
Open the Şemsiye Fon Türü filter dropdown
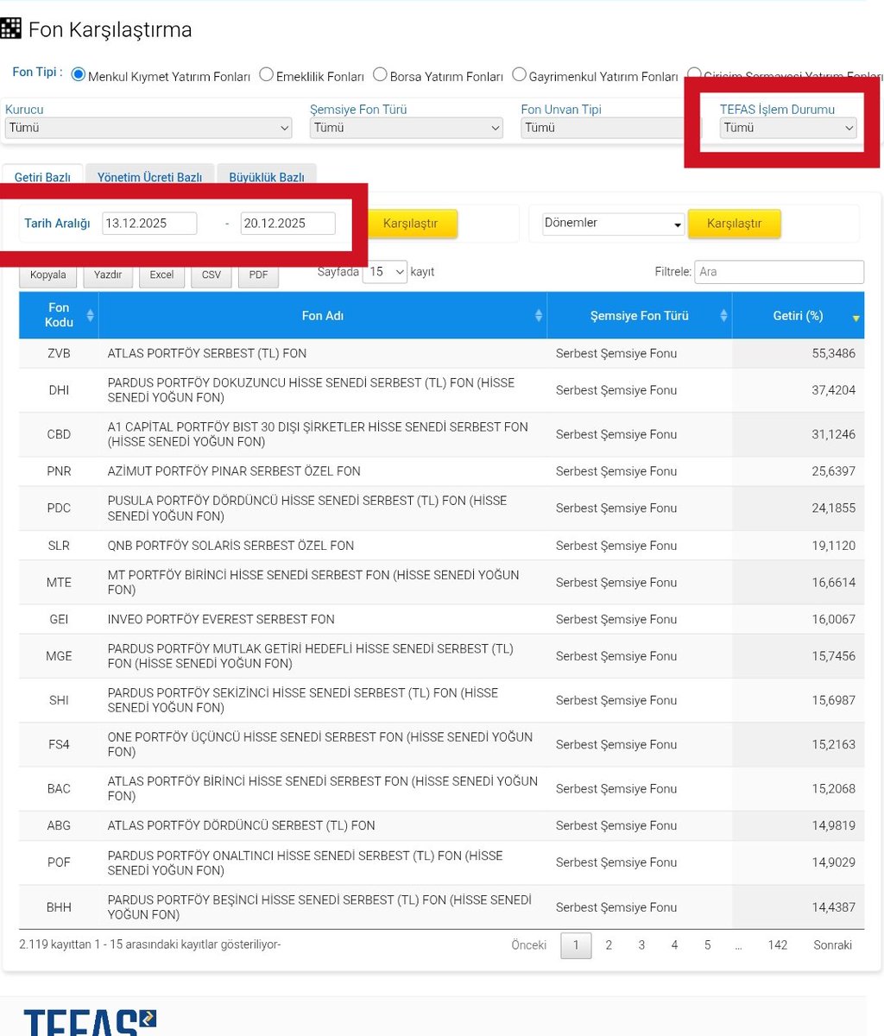coord(406,128)
